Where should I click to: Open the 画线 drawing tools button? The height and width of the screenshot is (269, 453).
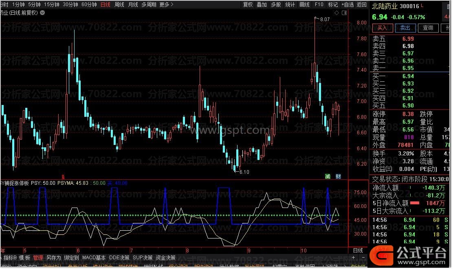click(x=304, y=4)
